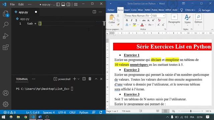Apply red font color in Word
The image size is (214, 120).
(x=142, y=25)
